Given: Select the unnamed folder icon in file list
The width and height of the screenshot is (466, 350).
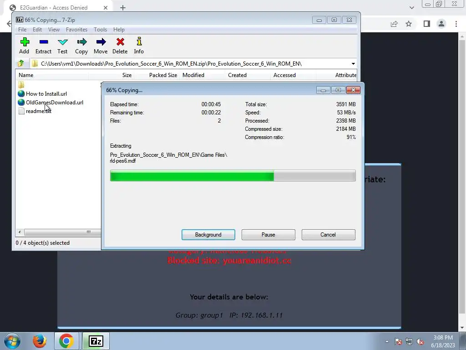Looking at the screenshot, I should pos(21,85).
